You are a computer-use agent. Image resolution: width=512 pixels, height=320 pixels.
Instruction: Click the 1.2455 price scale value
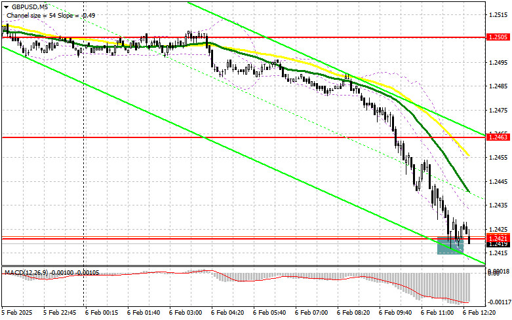(x=498, y=158)
